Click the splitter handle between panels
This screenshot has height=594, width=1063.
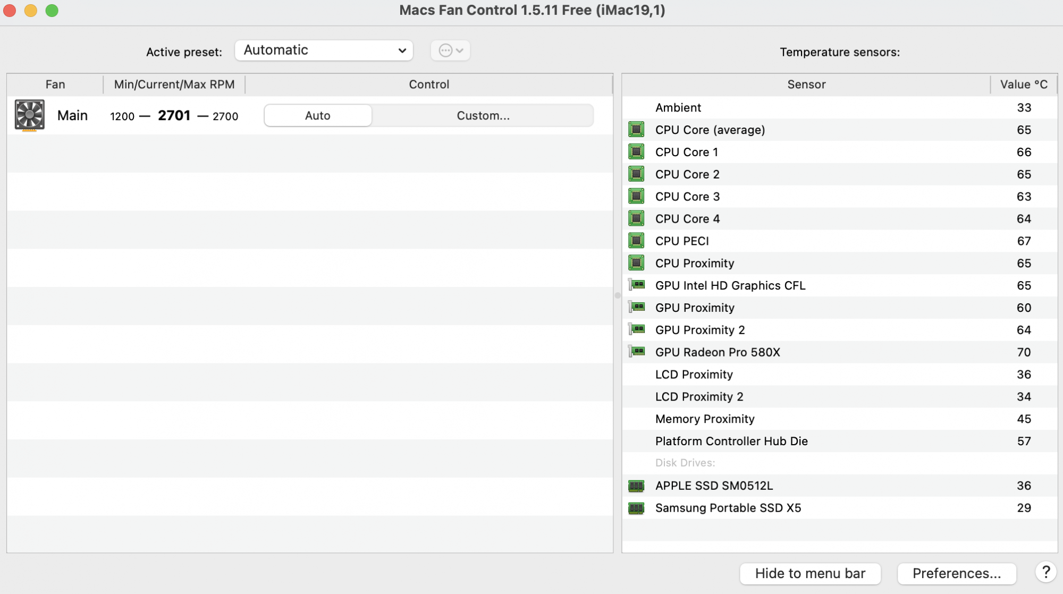point(618,295)
